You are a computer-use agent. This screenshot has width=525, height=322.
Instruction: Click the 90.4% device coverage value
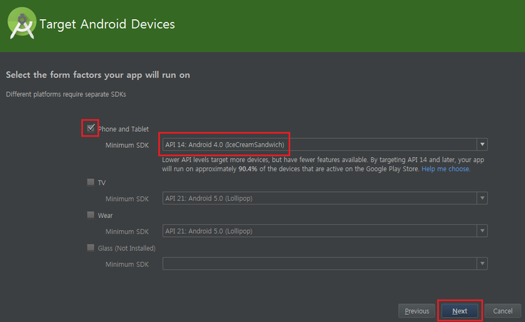[x=248, y=169]
